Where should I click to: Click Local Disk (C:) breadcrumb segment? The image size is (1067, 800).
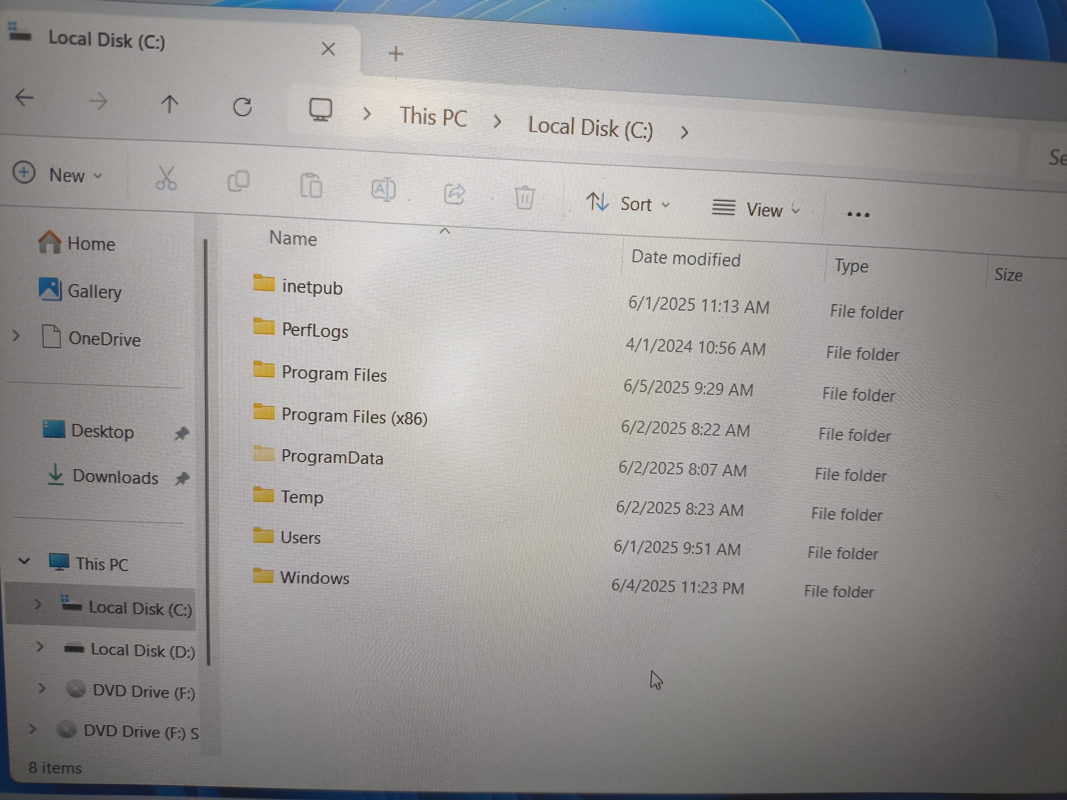(x=591, y=128)
